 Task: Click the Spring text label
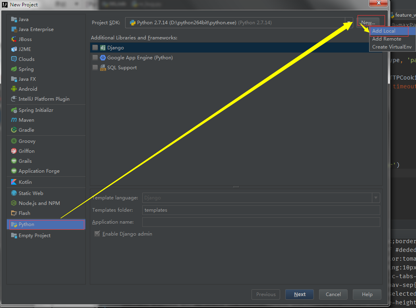pos(26,69)
